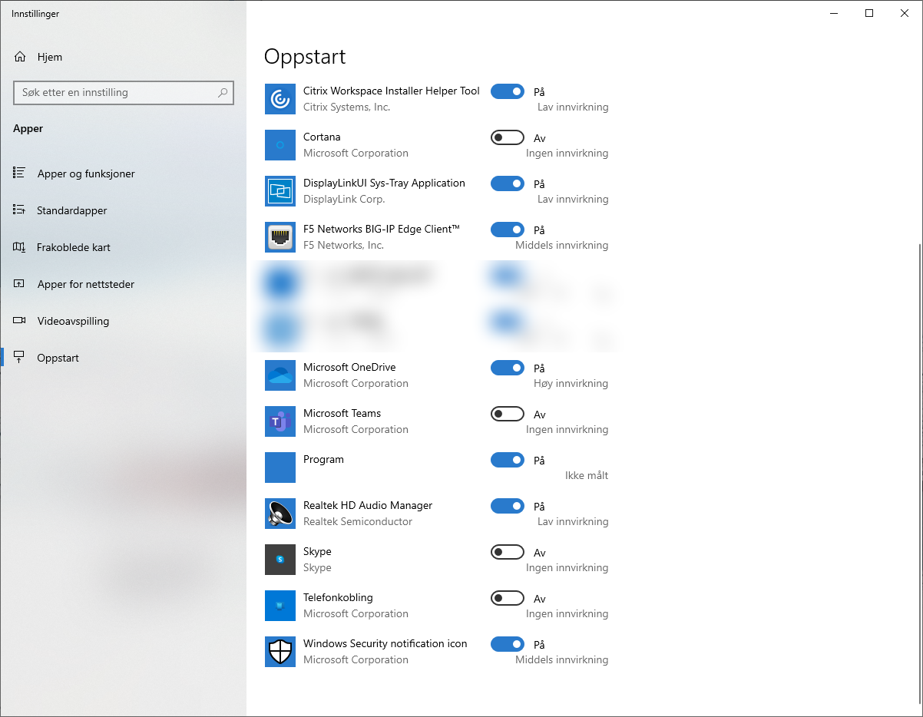This screenshot has height=717, width=923.
Task: Click the Citrix Workspace Installer Helper Tool name
Action: (x=392, y=91)
